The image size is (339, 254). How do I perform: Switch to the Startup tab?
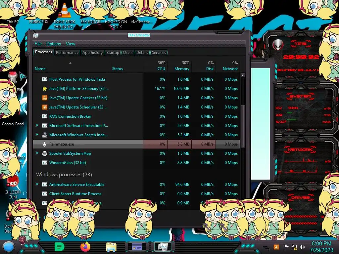(x=113, y=53)
